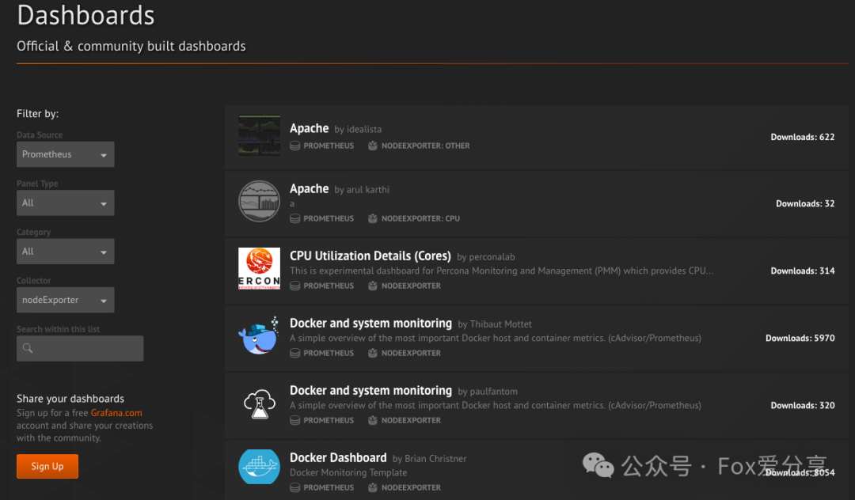Open the Apache by idealista thumbnail
This screenshot has width=855, height=500.
(259, 135)
